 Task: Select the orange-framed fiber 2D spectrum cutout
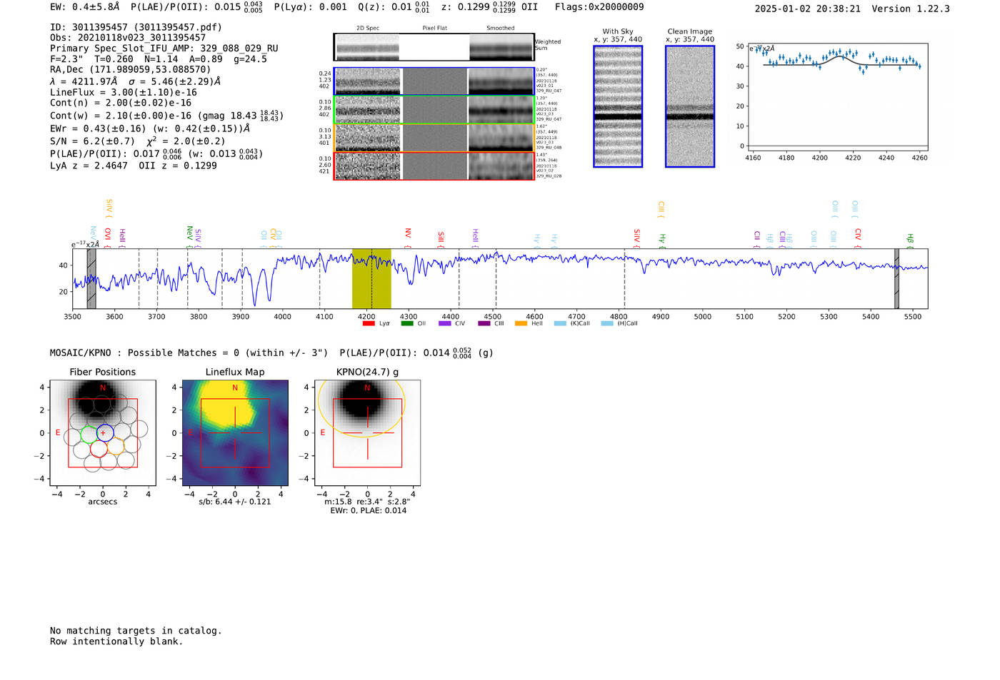434,138
